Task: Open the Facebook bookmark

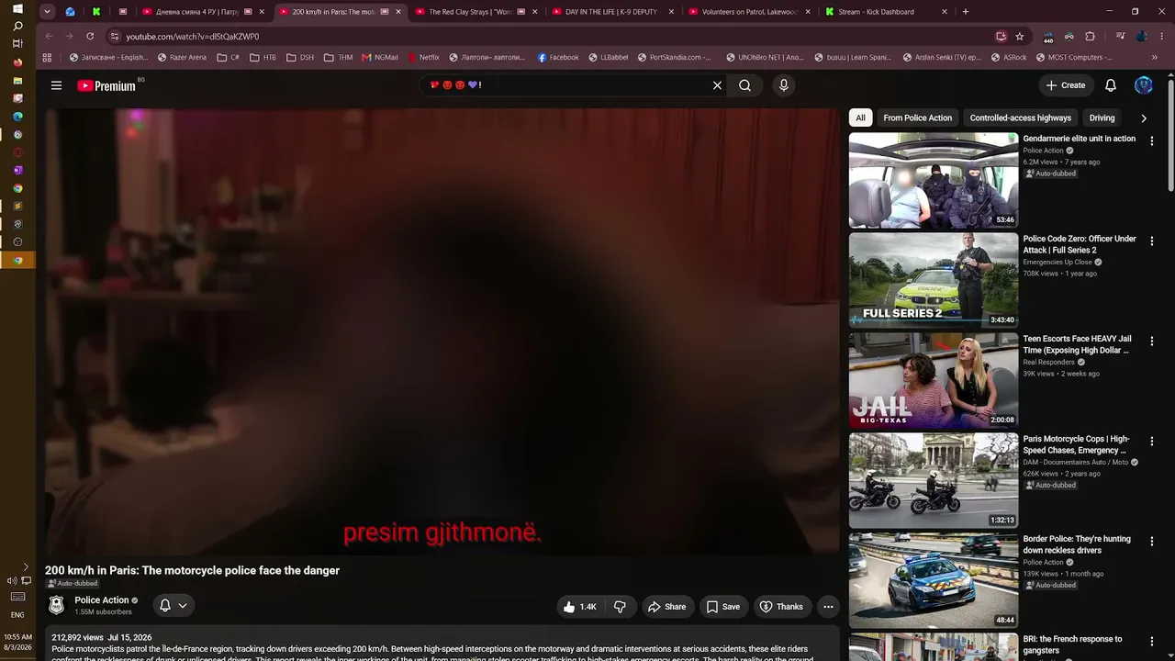Action: tap(558, 57)
